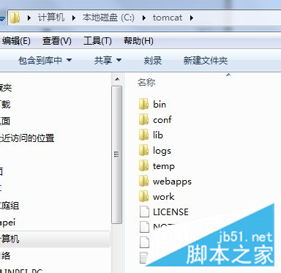Screen dimensions: 281x273
Task: Select 计算机 in the address path
Action: (x=51, y=18)
